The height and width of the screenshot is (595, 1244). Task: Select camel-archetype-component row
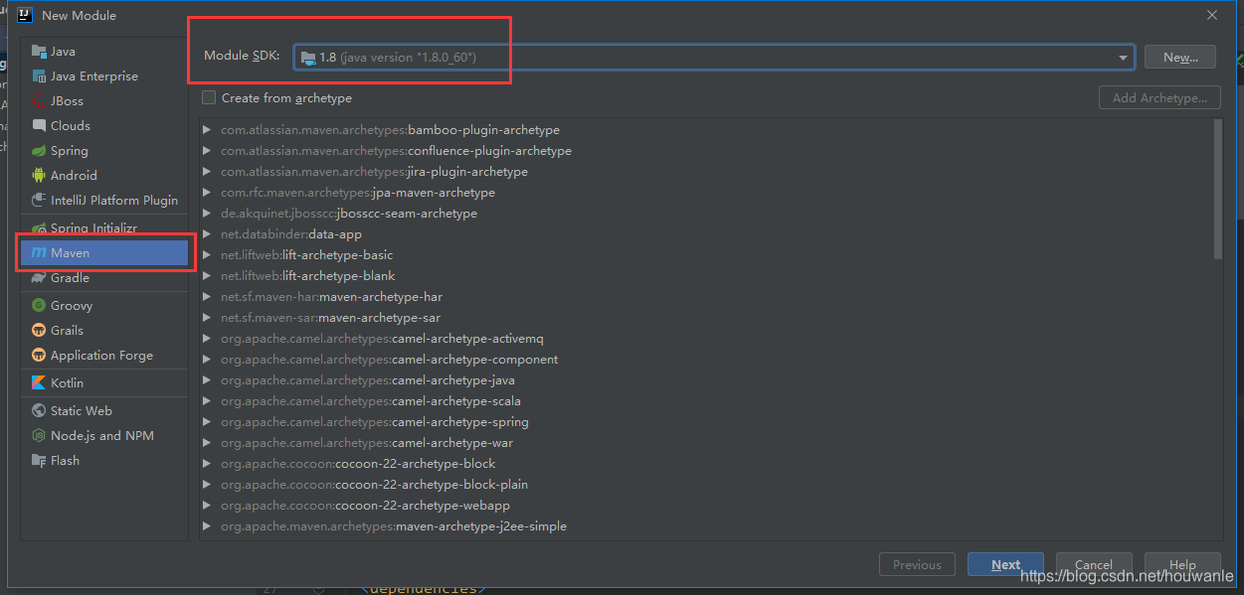706,360
